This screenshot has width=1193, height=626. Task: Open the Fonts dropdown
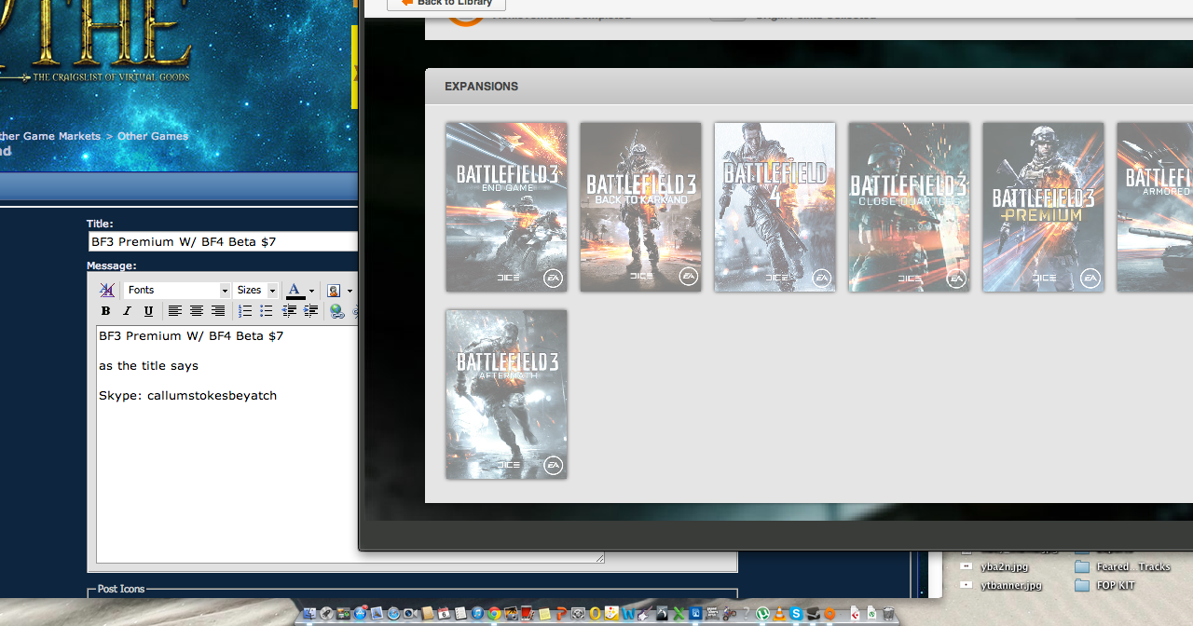[177, 291]
